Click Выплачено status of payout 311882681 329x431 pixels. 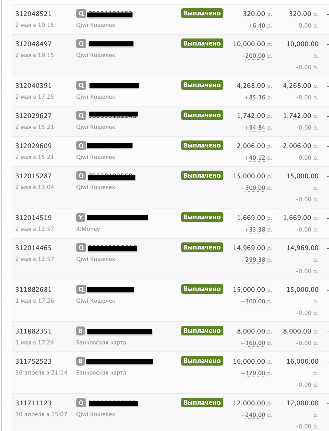[x=202, y=289]
